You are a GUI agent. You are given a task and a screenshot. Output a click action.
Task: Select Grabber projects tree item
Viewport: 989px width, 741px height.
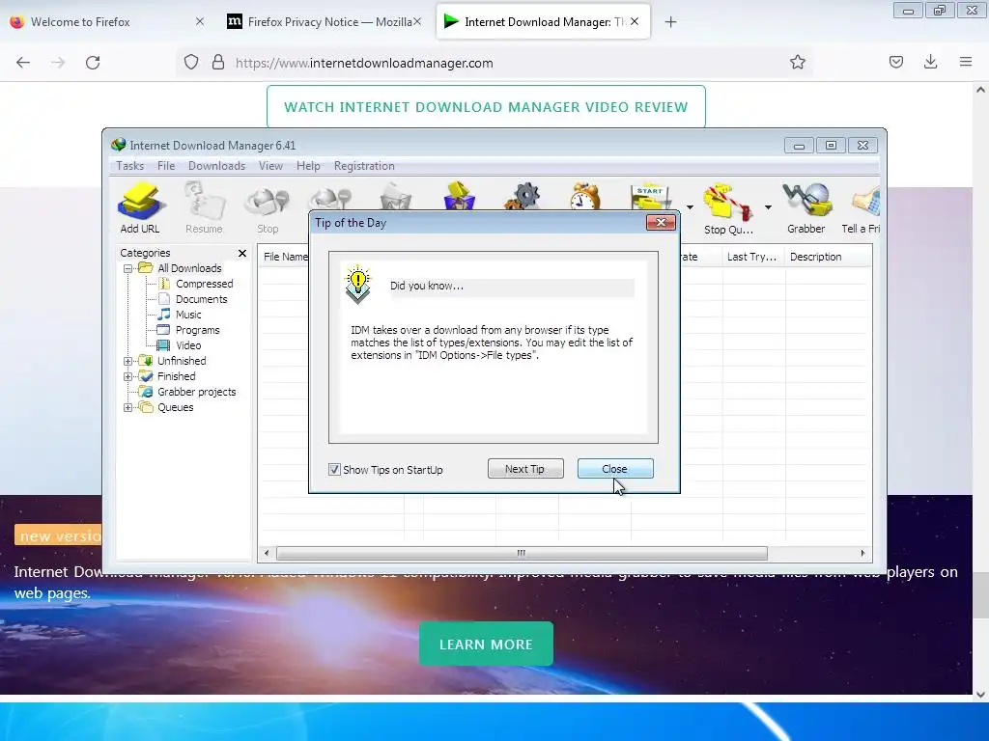click(196, 392)
